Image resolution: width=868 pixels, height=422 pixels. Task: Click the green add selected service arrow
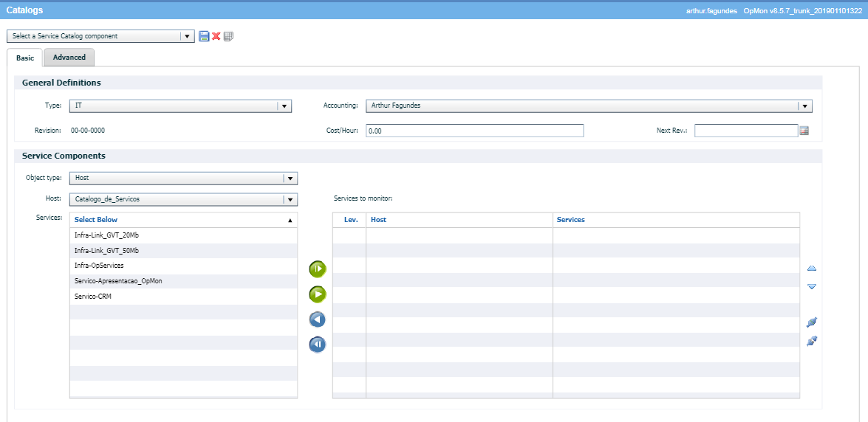click(x=317, y=294)
